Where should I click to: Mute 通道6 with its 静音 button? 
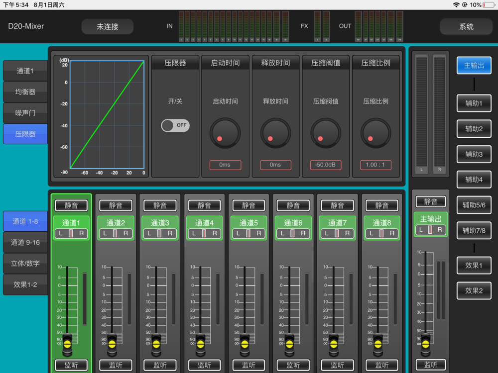tap(293, 205)
